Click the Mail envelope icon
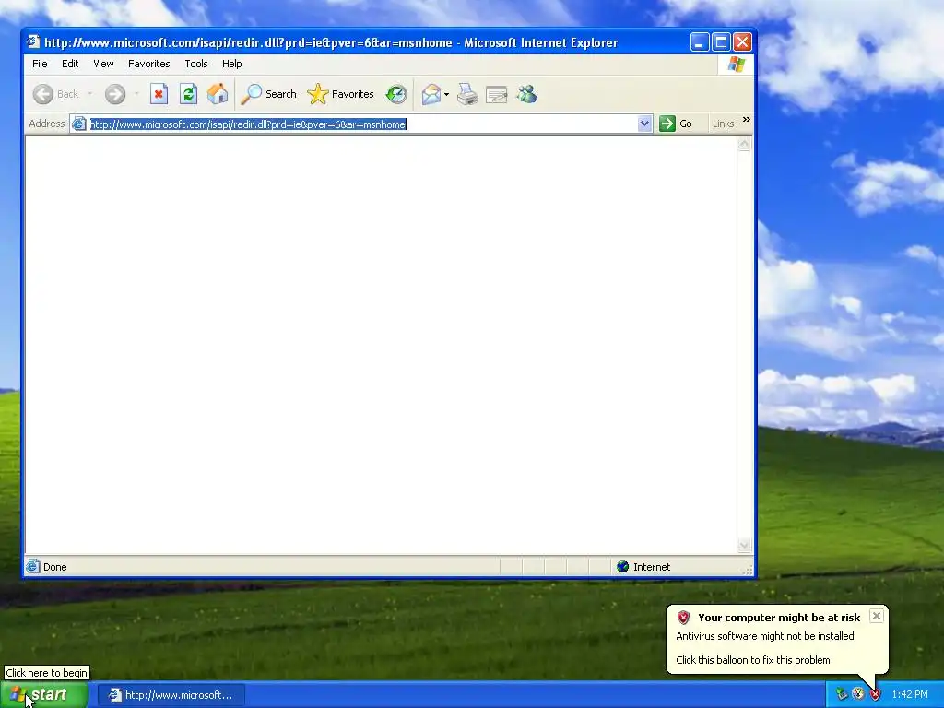The height and width of the screenshot is (708, 944). (431, 94)
